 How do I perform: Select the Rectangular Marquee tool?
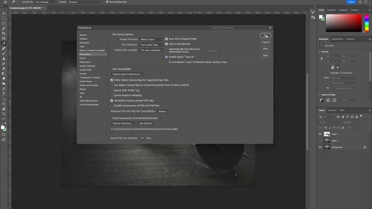tap(3, 18)
